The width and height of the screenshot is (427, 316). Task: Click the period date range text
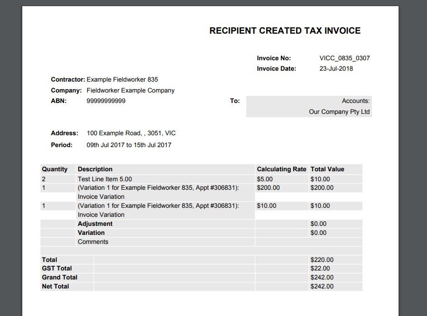(x=129, y=145)
